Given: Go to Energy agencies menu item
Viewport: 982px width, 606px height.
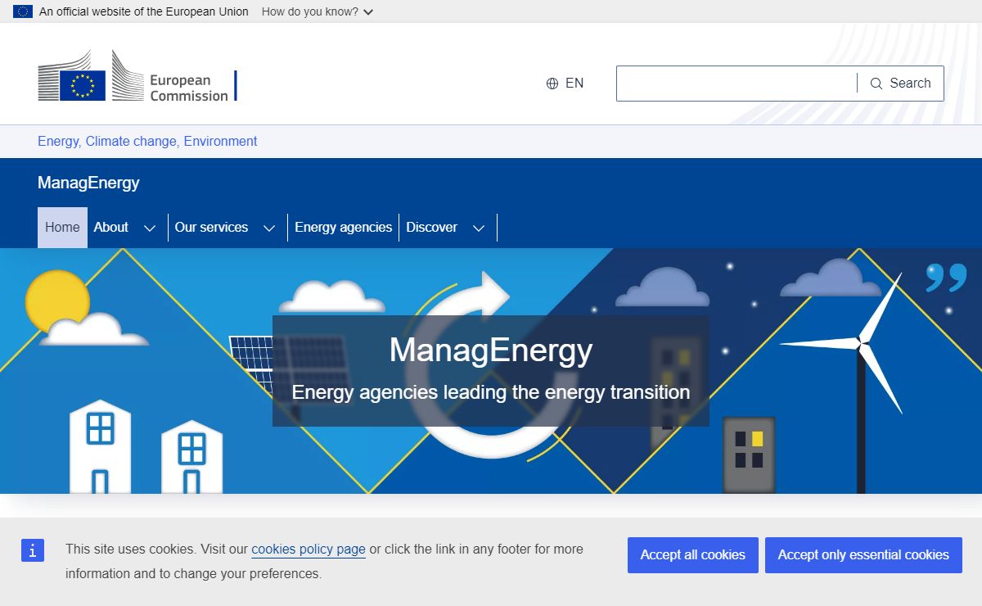Looking at the screenshot, I should (x=344, y=228).
